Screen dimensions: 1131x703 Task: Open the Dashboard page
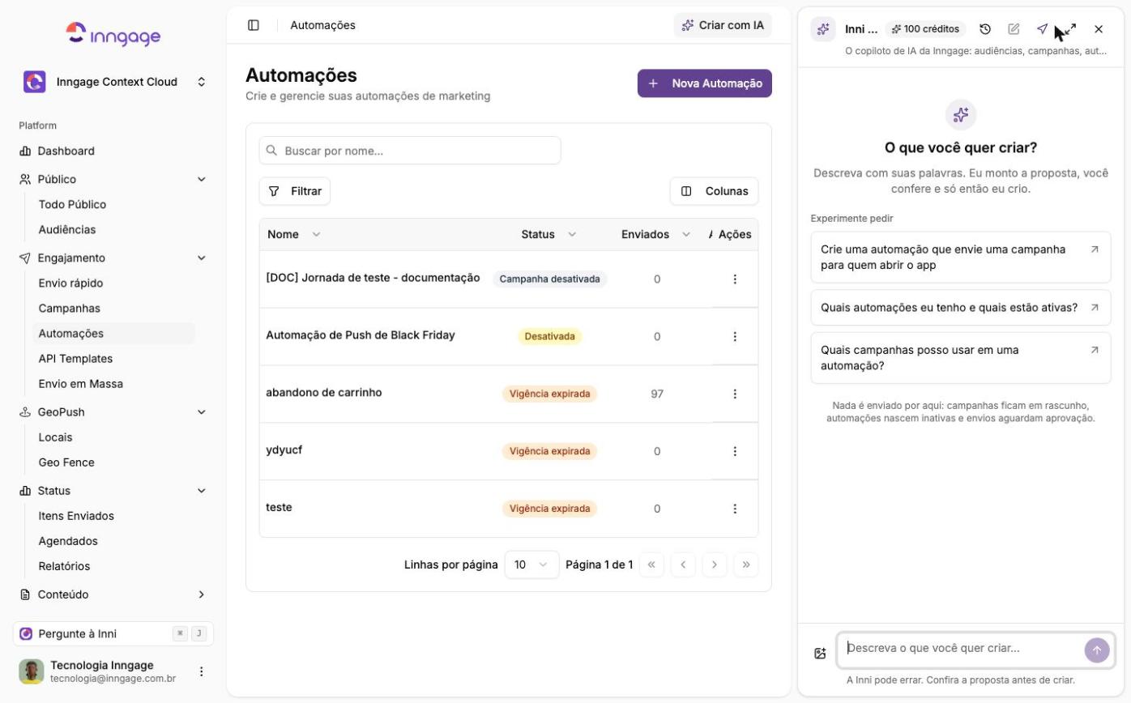[113, 151]
